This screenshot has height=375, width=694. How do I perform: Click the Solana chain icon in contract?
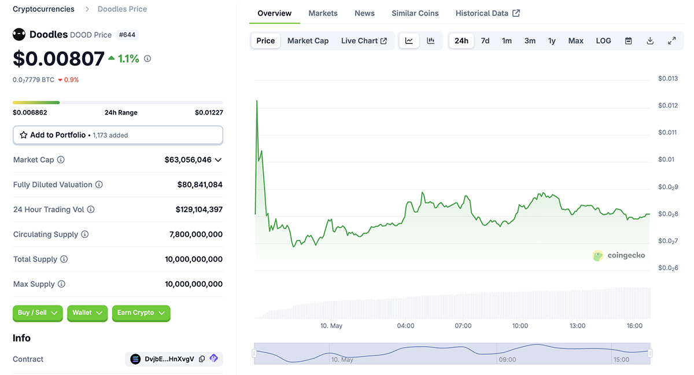point(136,359)
